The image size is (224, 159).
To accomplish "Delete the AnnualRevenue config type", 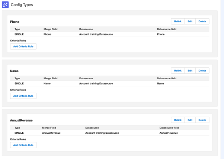I will tap(202, 120).
